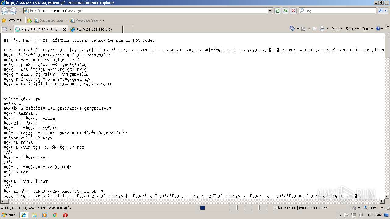Screen dimensions: 390x219
Task: Launch Windows Media Player from taskbar
Action: click(x=45, y=215)
